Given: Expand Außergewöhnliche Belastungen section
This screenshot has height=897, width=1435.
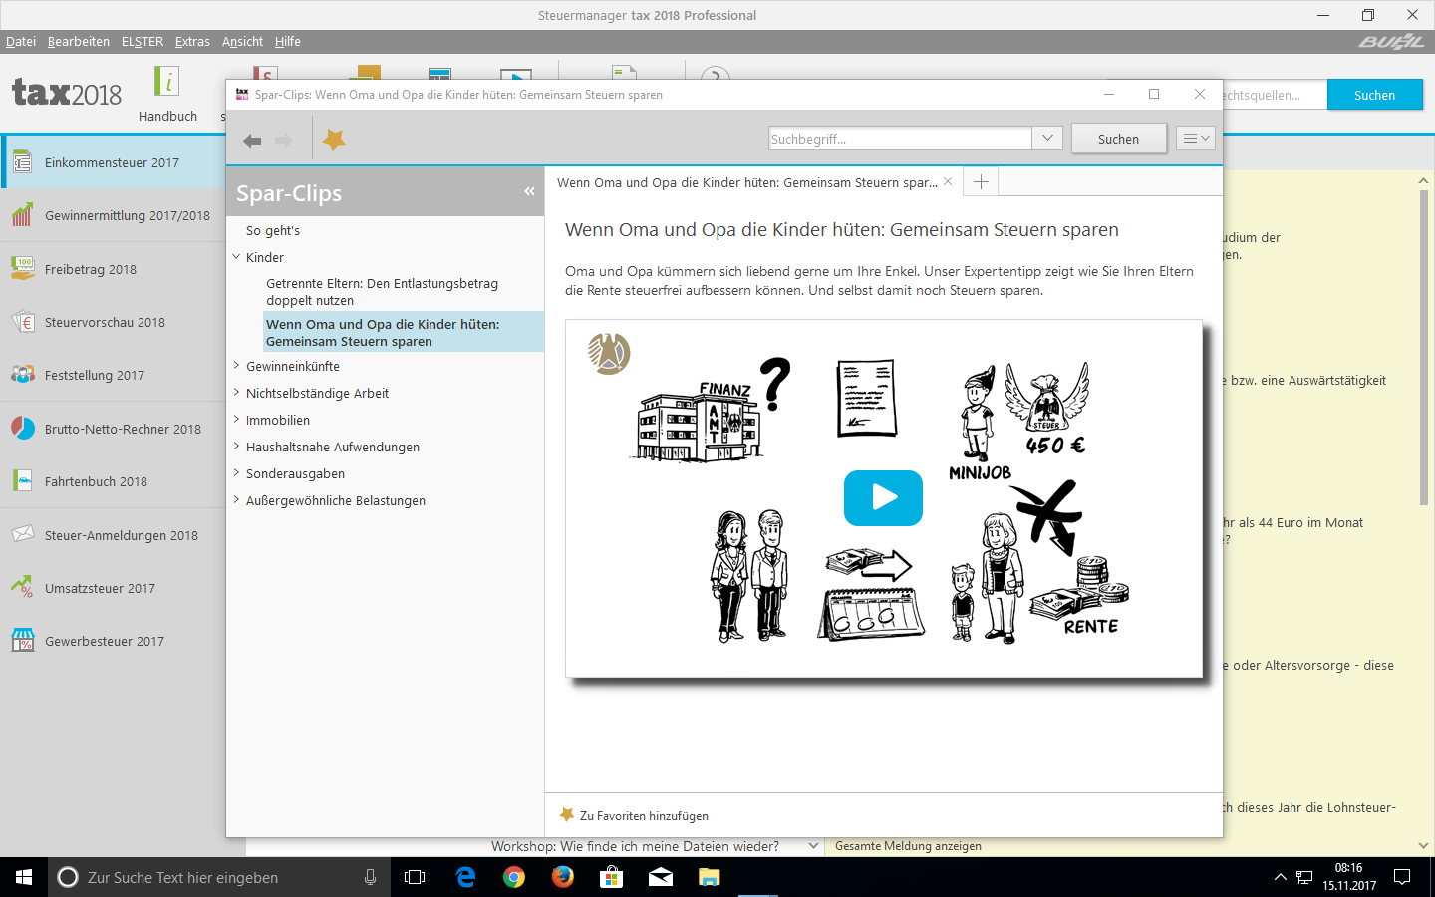Looking at the screenshot, I should (236, 500).
